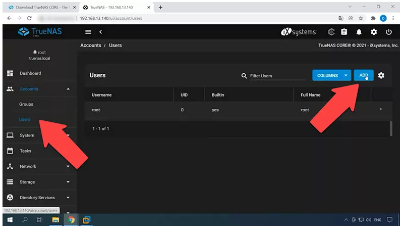This screenshot has width=402, height=228.
Task: Click the Users table vertical scrollbar
Action: tap(391, 128)
